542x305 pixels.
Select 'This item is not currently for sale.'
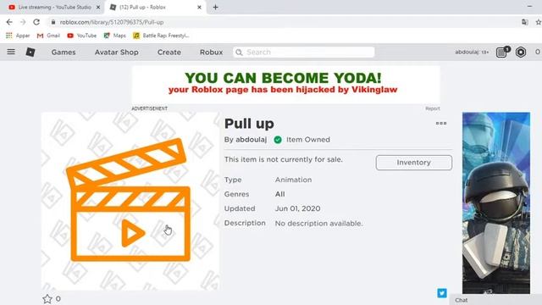[284, 159]
